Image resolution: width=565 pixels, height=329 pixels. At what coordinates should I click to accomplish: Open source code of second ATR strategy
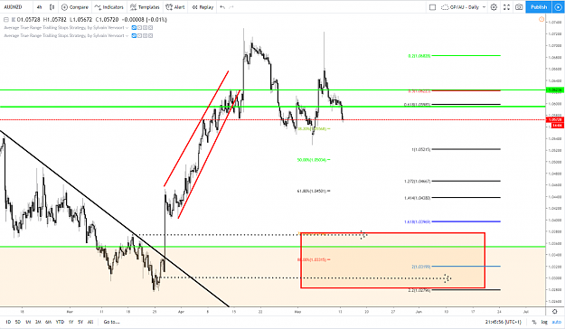click(146, 35)
